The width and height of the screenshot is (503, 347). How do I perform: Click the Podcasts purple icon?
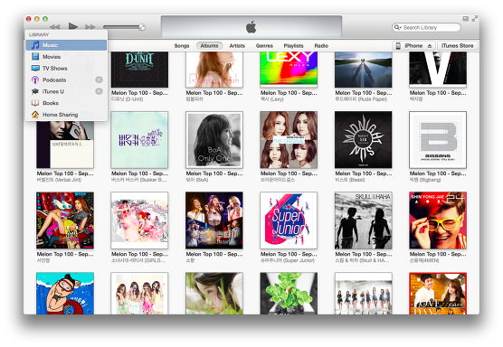(x=35, y=80)
